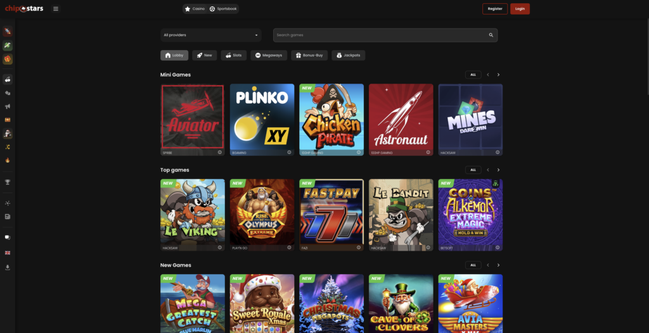This screenshot has width=649, height=333.
Task: Open Sweet Royale Xmas game thumbnail
Action: pyautogui.click(x=262, y=304)
